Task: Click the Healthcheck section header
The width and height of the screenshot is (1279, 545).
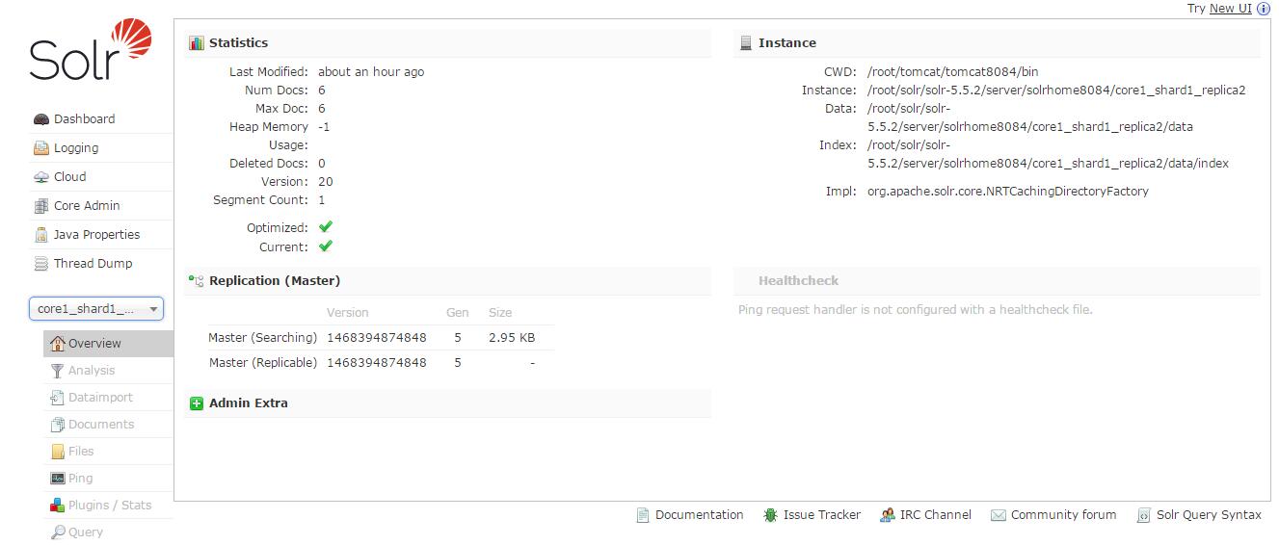Action: [997, 281]
